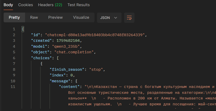The width and height of the screenshot is (216, 111).
Task: Click the created timestamp 1759682104
Action: click(67, 41)
